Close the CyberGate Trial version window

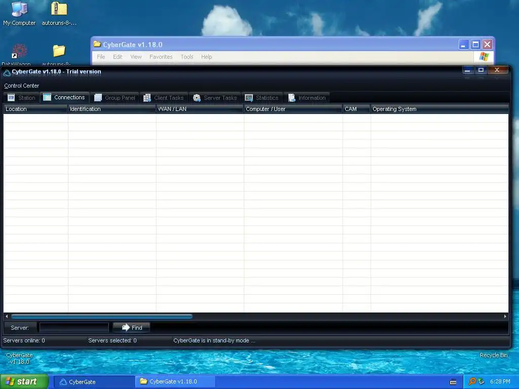pos(497,70)
